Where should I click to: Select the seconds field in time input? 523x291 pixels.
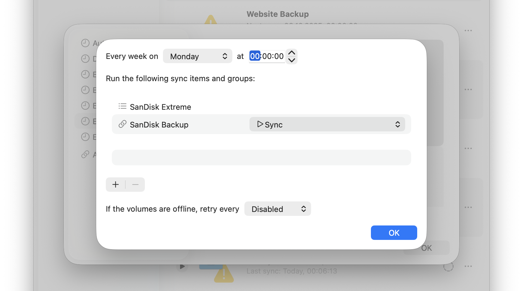[278, 56]
